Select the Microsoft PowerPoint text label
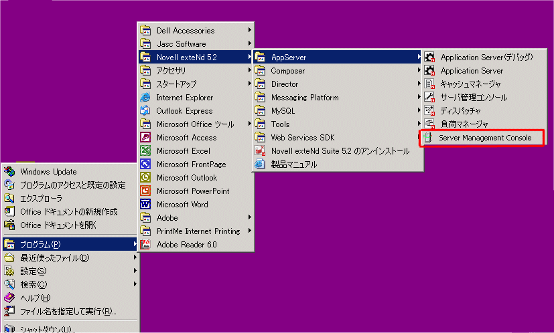Image resolution: width=554 pixels, height=333 pixels. (193, 191)
